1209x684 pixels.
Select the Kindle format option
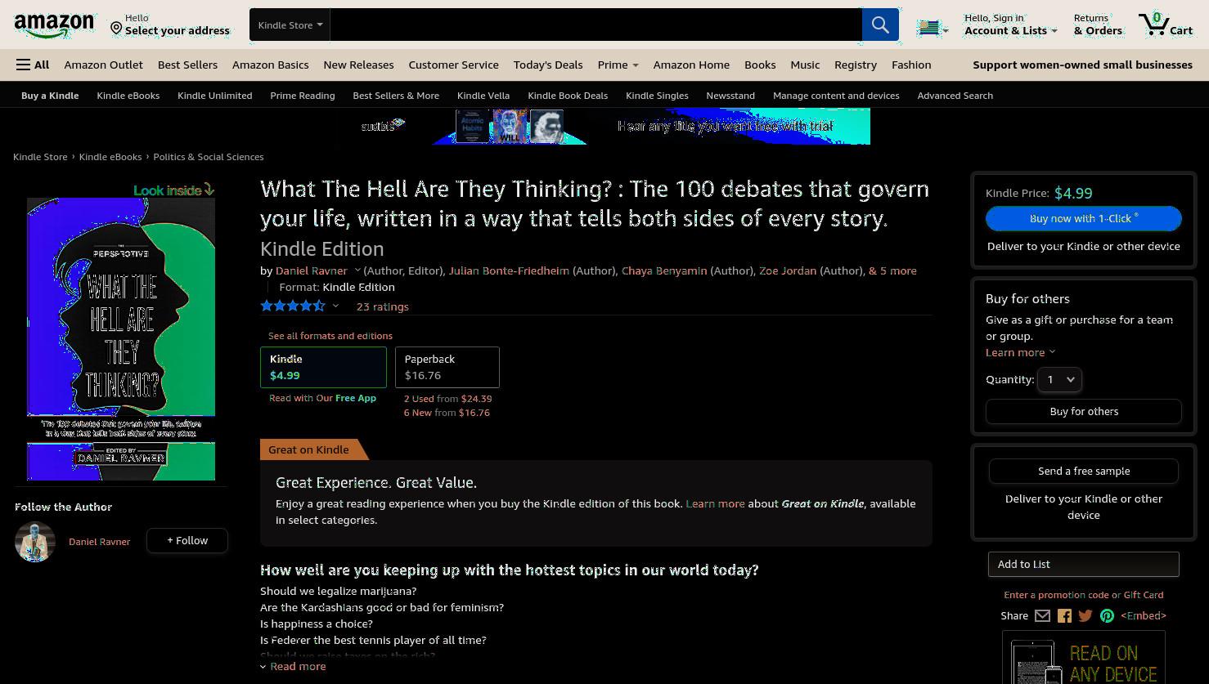click(x=323, y=367)
